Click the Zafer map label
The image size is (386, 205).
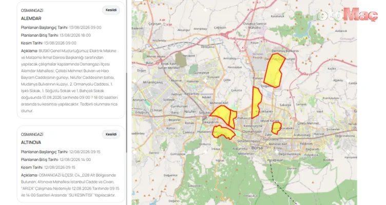268,134
